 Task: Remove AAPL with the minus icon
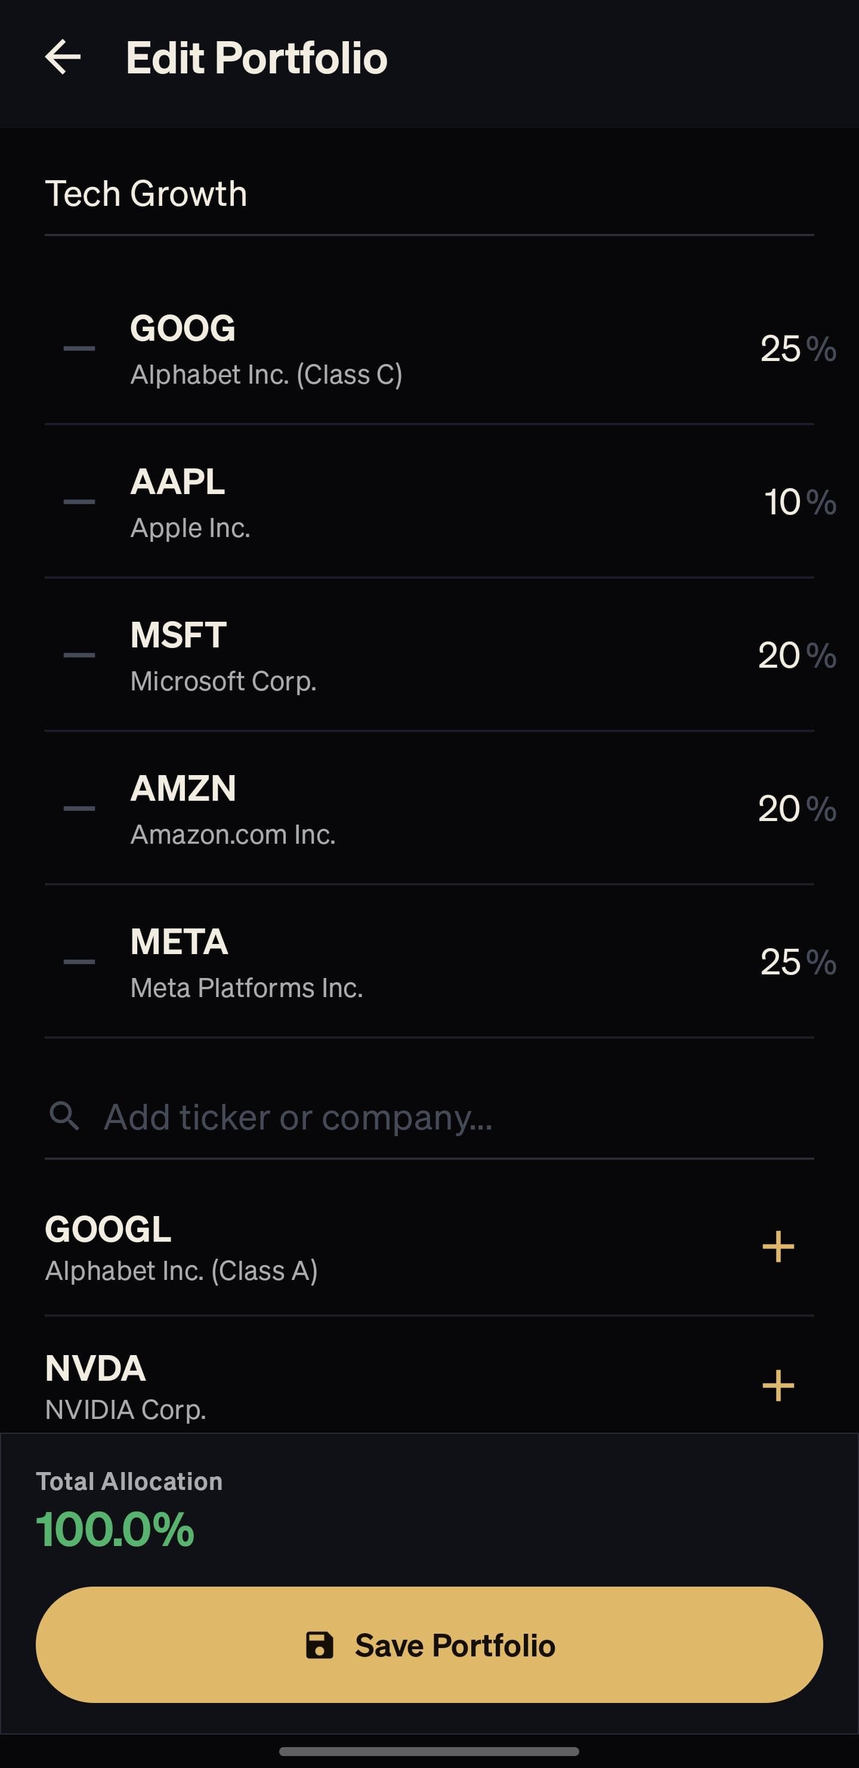[x=79, y=502]
